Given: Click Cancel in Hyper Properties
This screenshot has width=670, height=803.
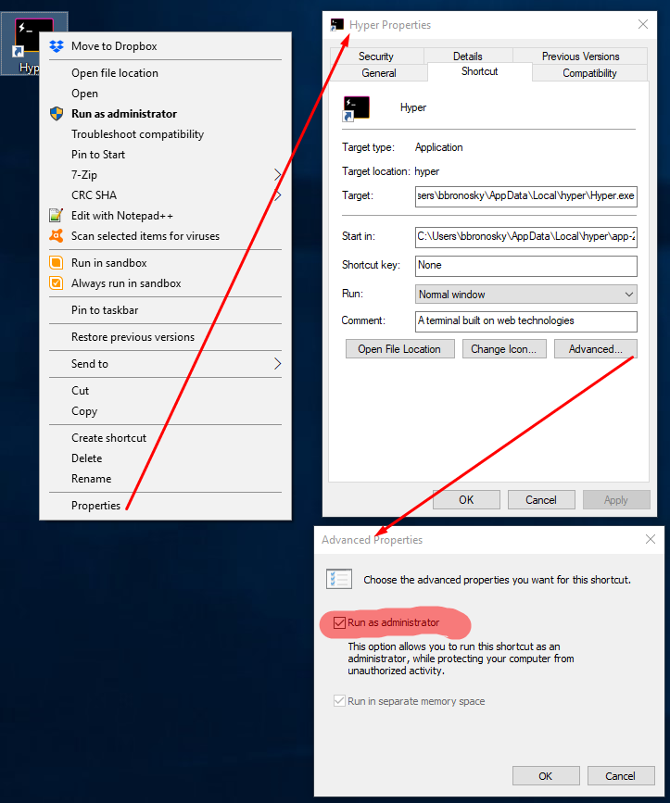Looking at the screenshot, I should point(541,500).
